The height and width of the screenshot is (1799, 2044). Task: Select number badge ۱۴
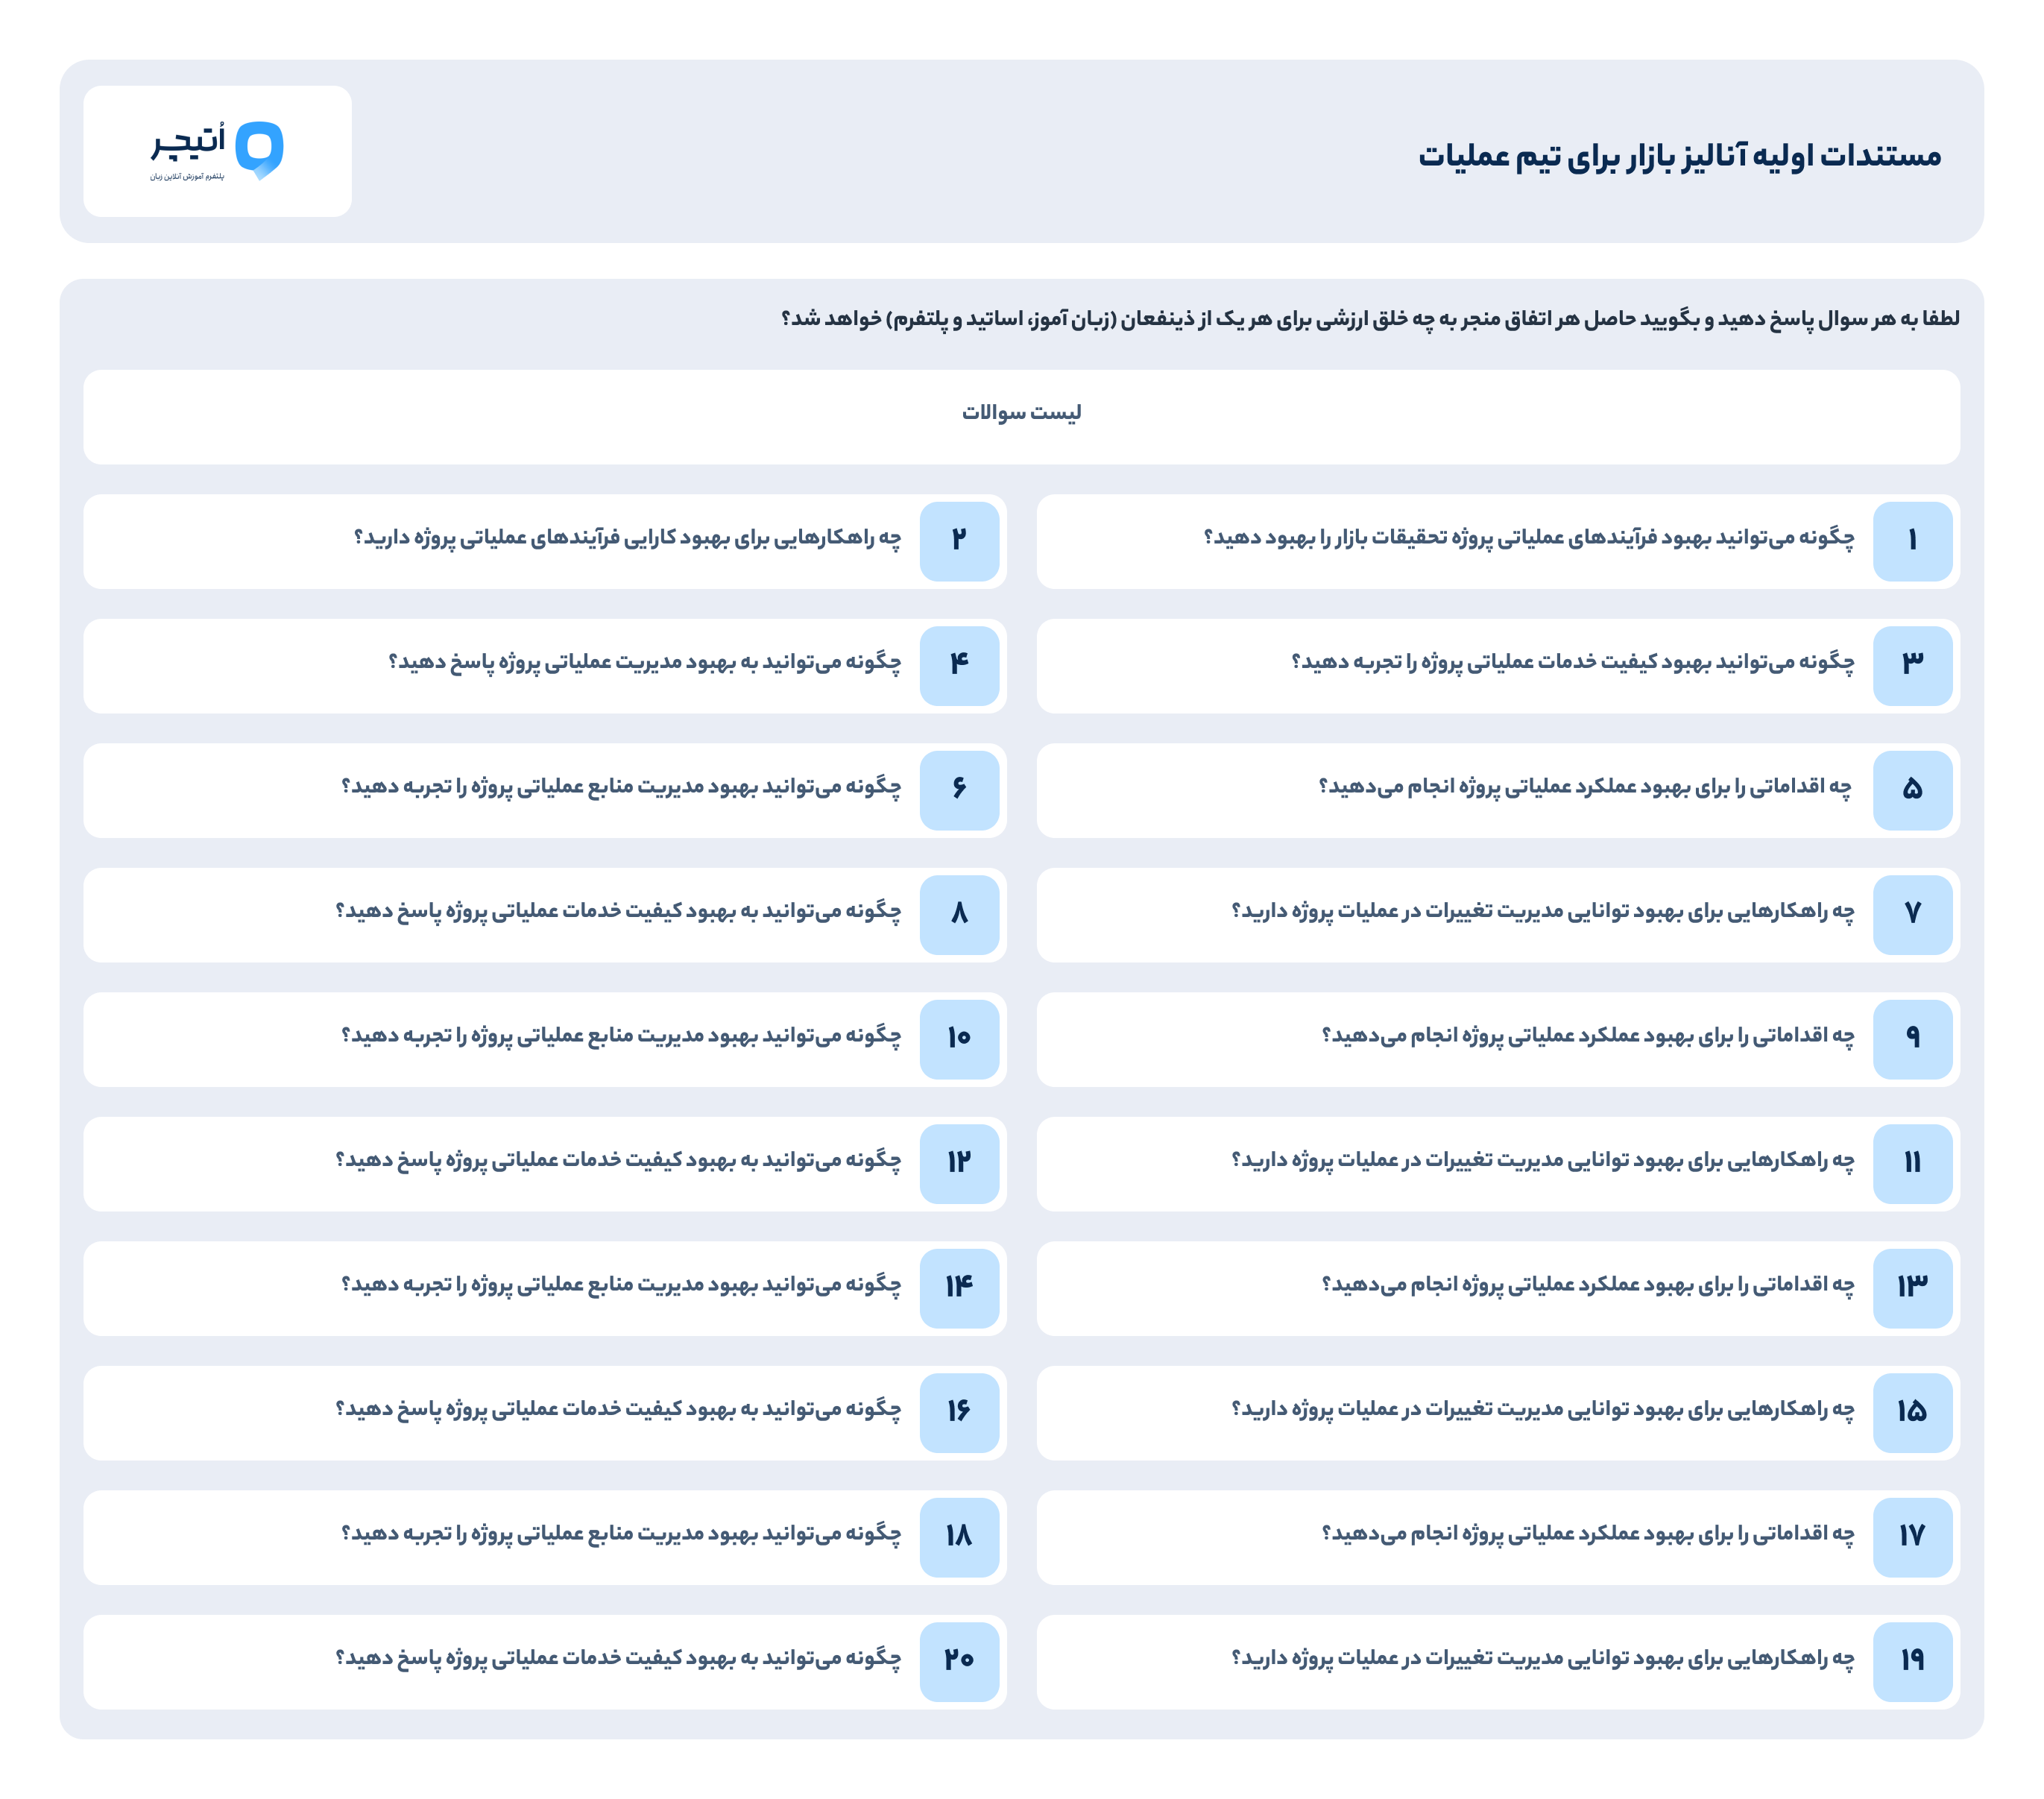[x=959, y=1288]
